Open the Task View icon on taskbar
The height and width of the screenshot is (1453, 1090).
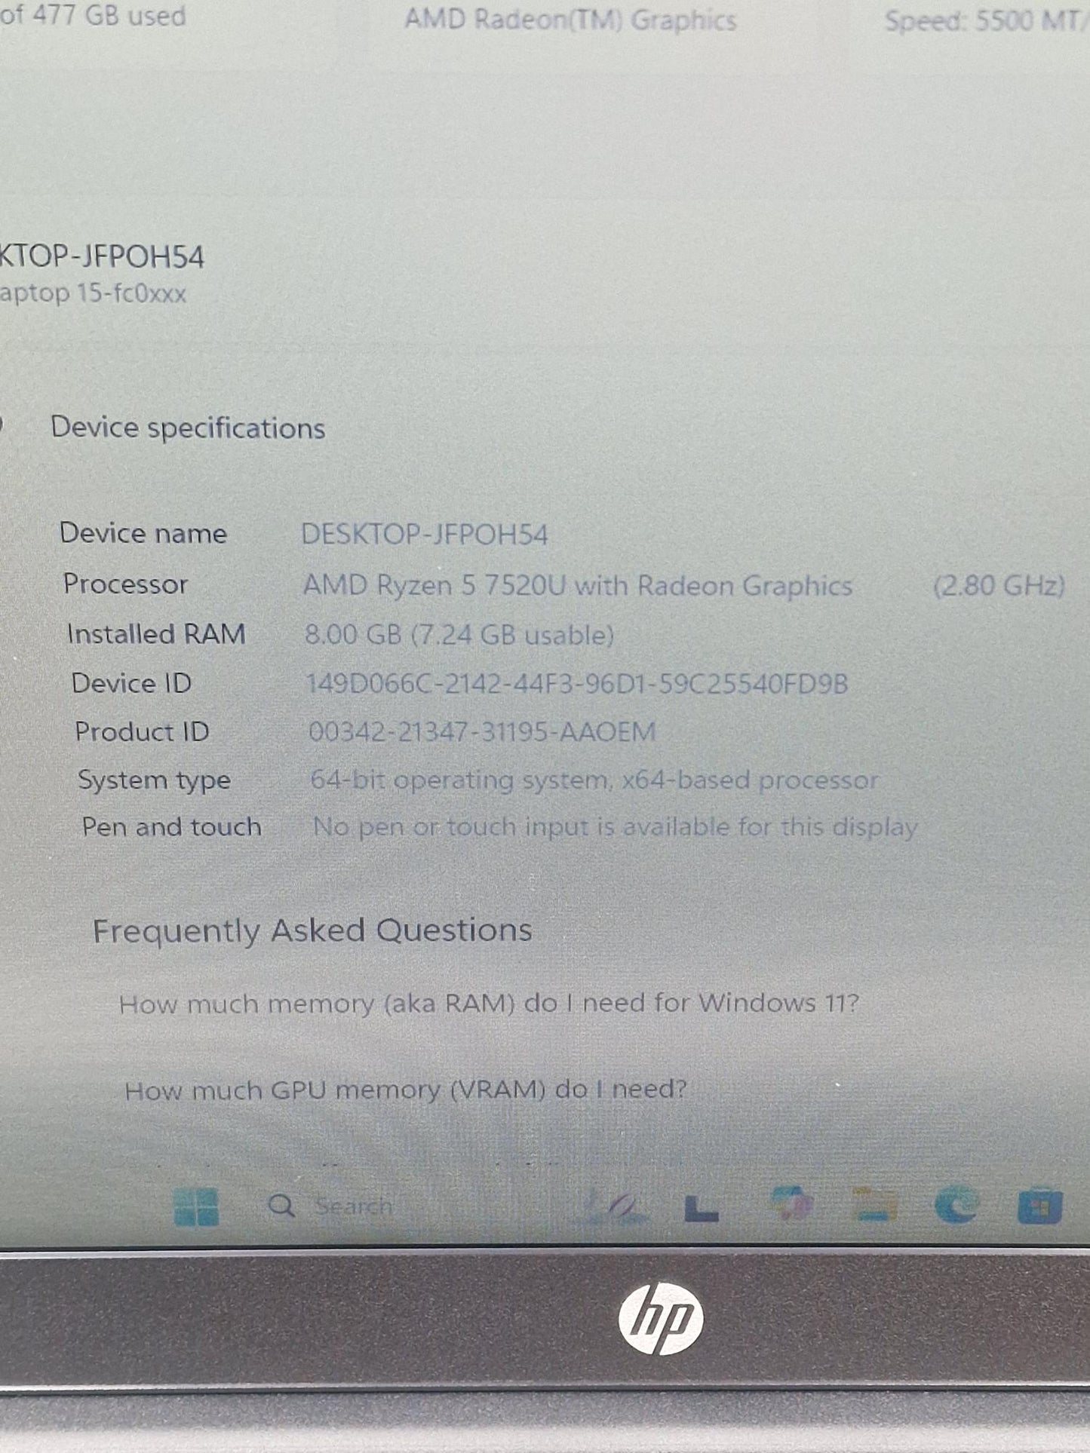(702, 1209)
